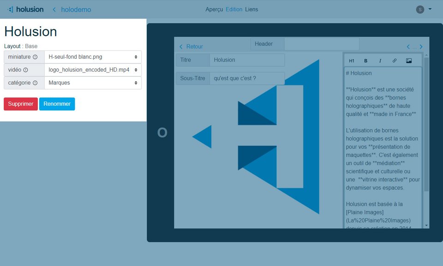Image resolution: width=443 pixels, height=266 pixels.
Task: Click the Titre input containing Holusion
Action: point(247,60)
